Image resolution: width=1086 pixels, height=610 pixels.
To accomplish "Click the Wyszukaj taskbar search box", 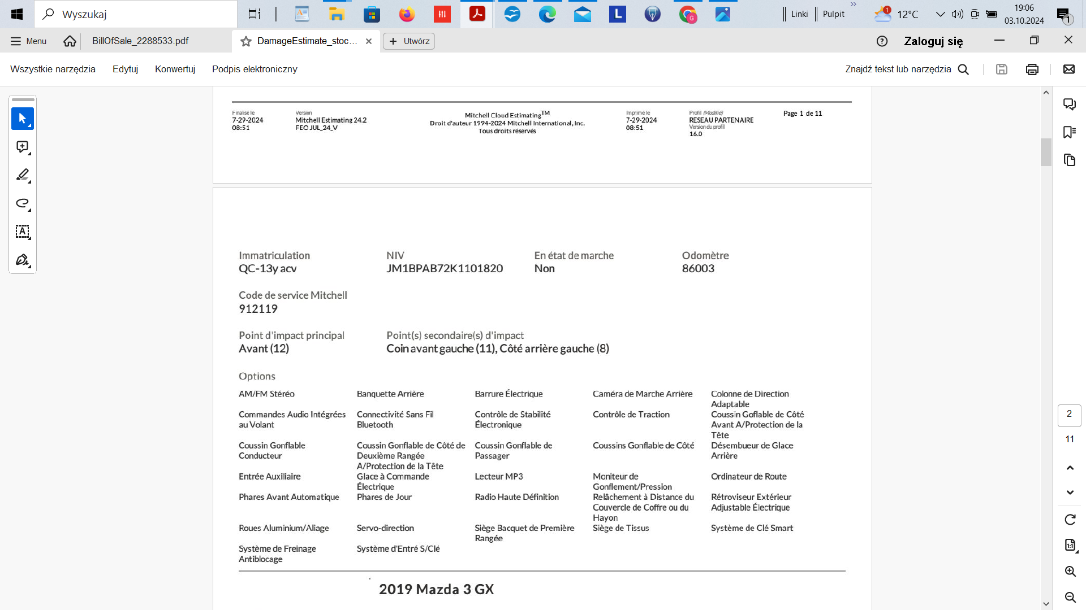I will (x=136, y=14).
